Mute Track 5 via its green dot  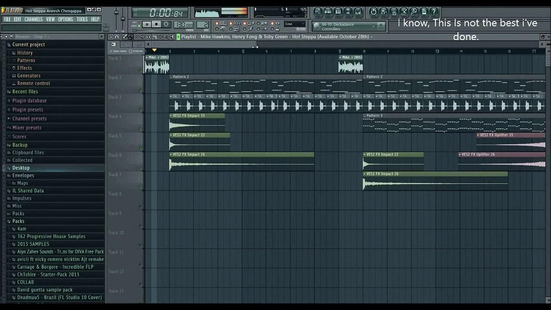(140, 148)
